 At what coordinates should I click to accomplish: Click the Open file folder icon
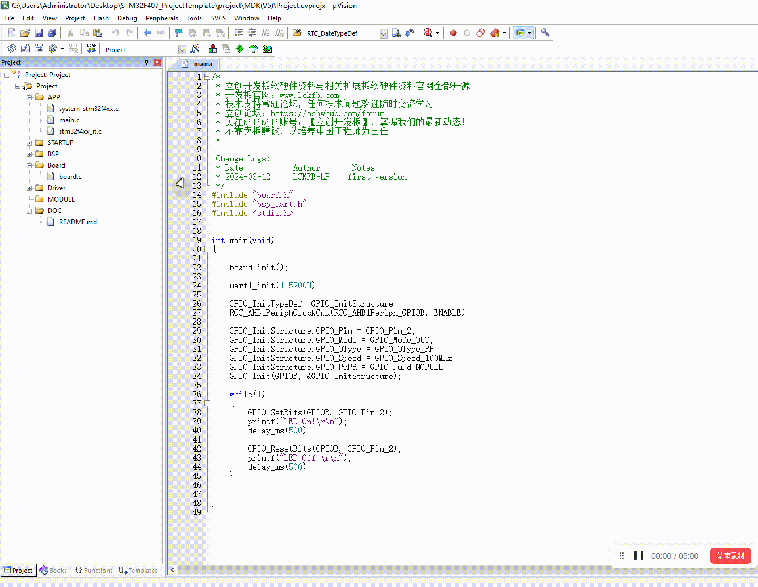click(x=25, y=33)
